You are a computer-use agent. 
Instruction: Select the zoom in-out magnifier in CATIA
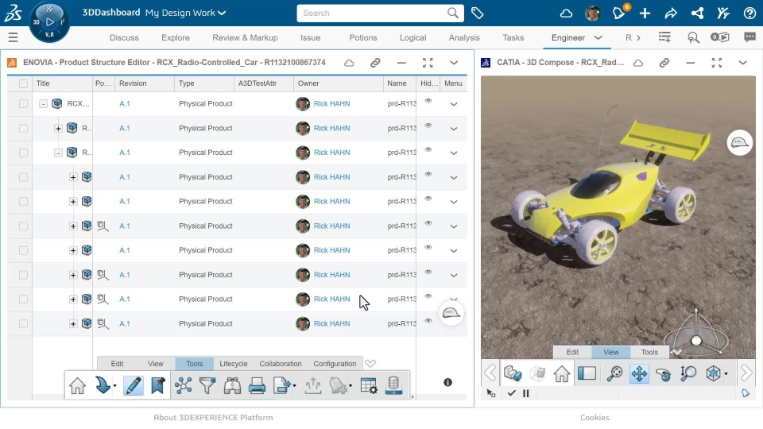click(x=688, y=373)
